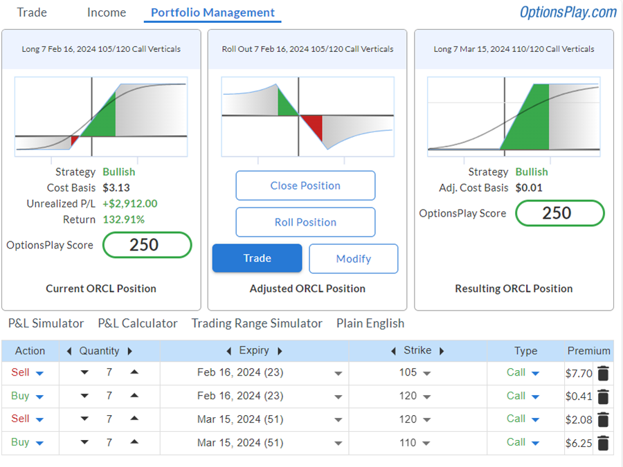Decrease quantity on Sell 120 Mar 15 row
Screen dimensions: 623x467
pos(84,419)
